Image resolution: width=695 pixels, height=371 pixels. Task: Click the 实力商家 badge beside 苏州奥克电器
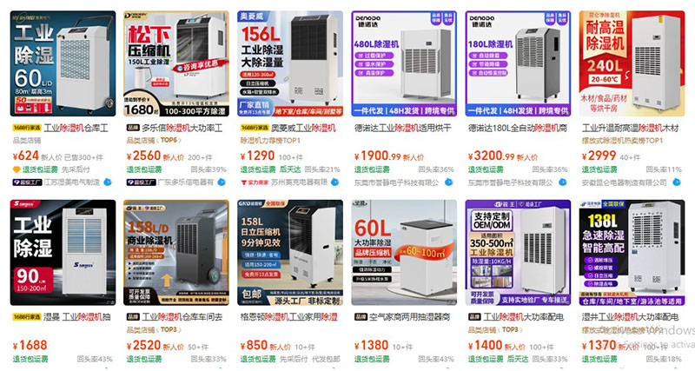tap(255, 182)
